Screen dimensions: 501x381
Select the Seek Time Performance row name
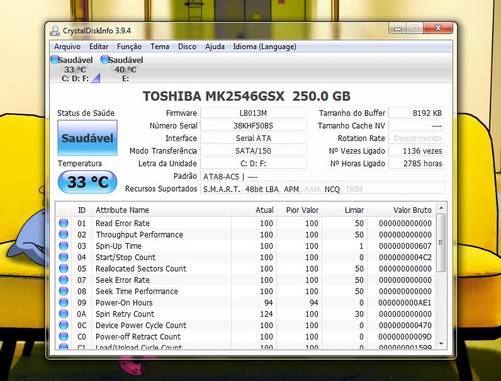point(137,291)
